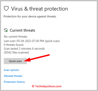Start a Quick scan

[15, 61]
